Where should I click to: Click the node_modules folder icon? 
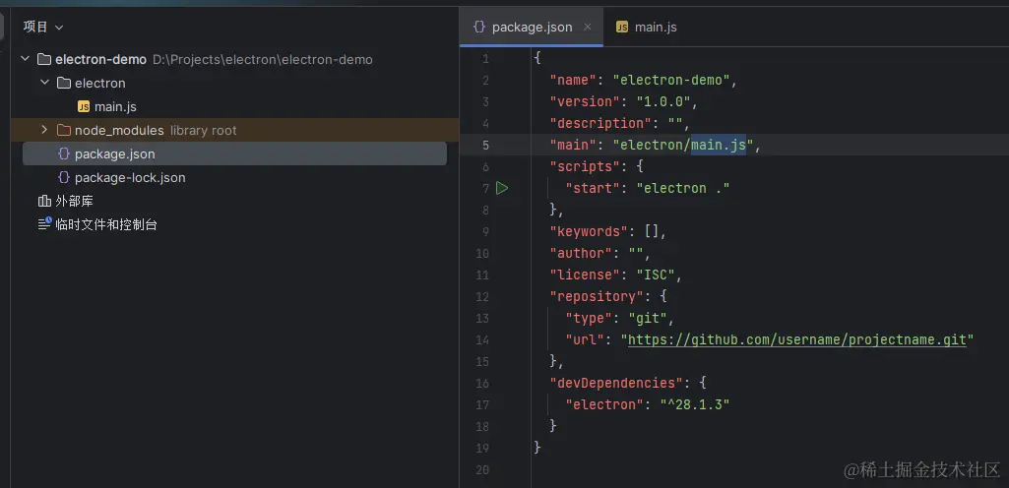pyautogui.click(x=64, y=130)
